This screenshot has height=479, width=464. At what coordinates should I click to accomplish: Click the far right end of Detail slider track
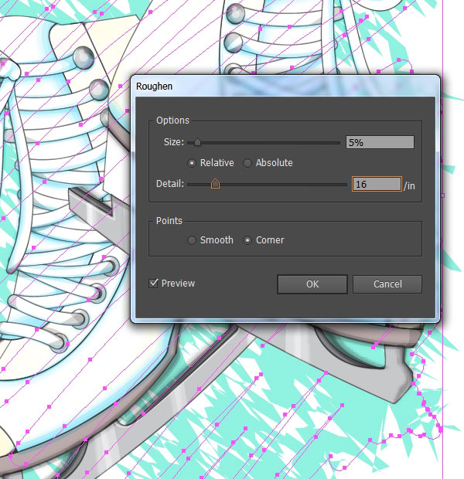coord(346,184)
